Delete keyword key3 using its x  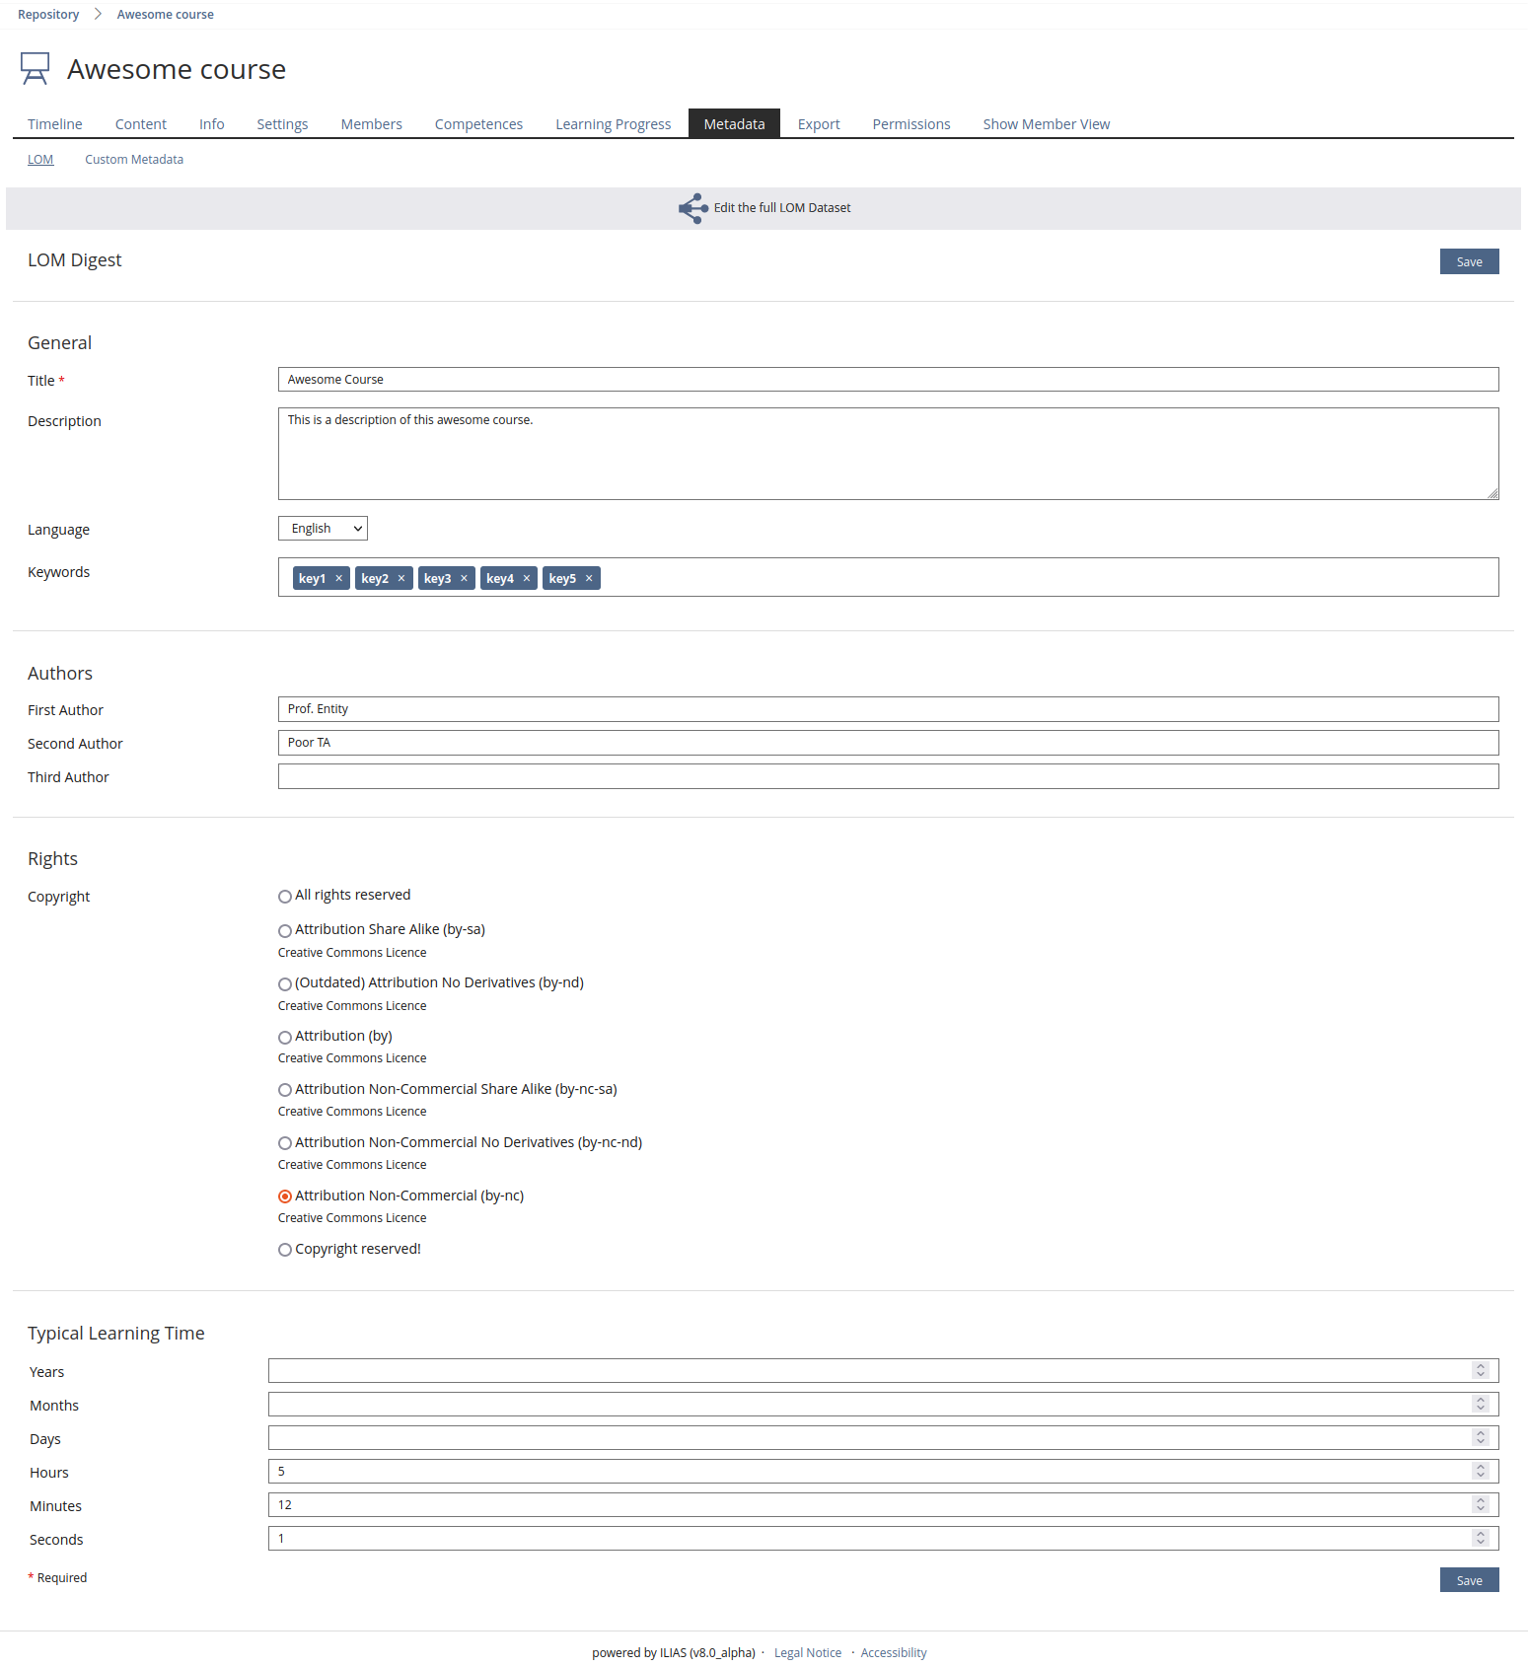coord(464,579)
